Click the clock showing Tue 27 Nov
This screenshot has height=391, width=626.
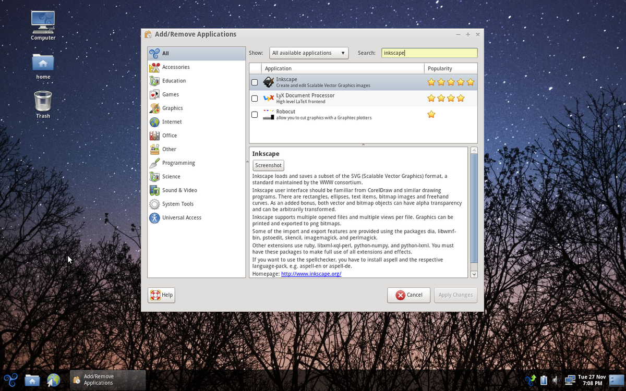click(592, 380)
